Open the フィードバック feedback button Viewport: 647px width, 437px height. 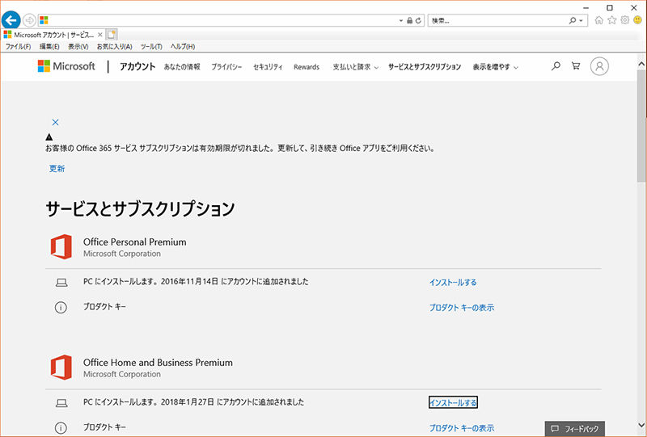(575, 429)
